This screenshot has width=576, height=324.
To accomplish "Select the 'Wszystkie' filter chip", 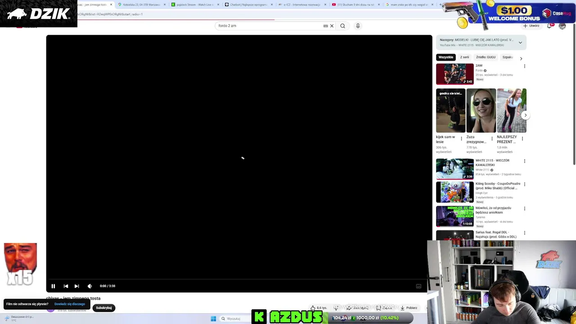I will tap(446, 57).
